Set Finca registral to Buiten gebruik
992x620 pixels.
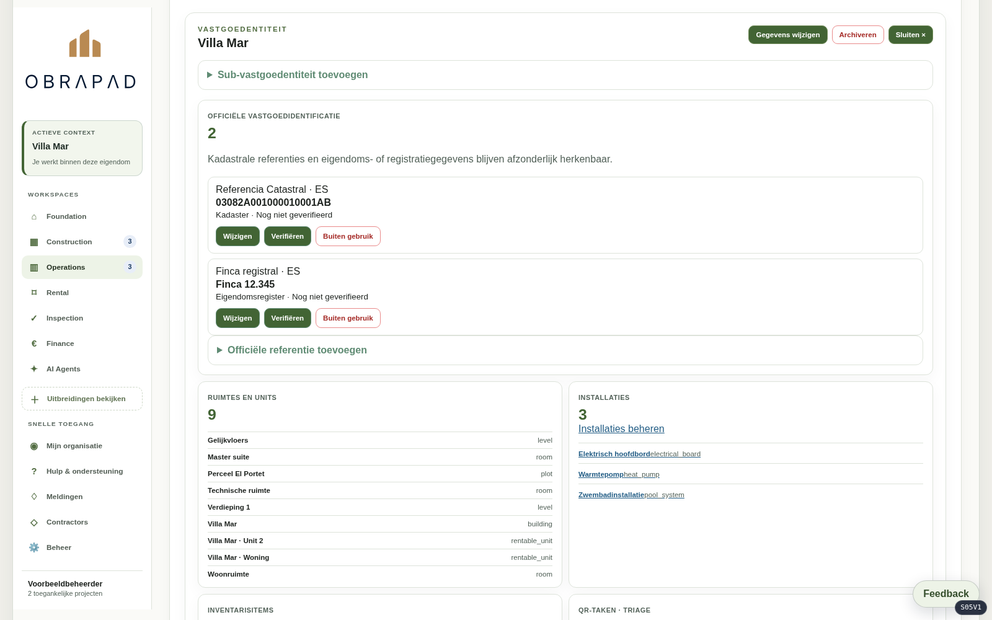(x=348, y=318)
